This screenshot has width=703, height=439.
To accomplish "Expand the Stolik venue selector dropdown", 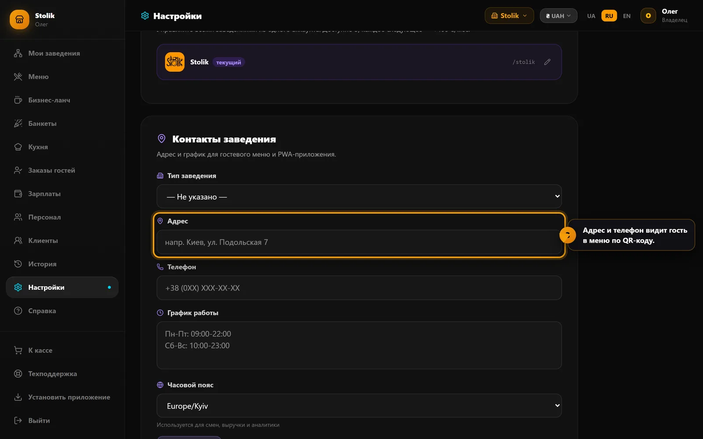I will tap(509, 16).
